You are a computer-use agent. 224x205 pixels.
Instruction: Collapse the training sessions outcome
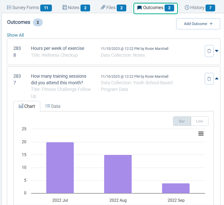(x=217, y=79)
